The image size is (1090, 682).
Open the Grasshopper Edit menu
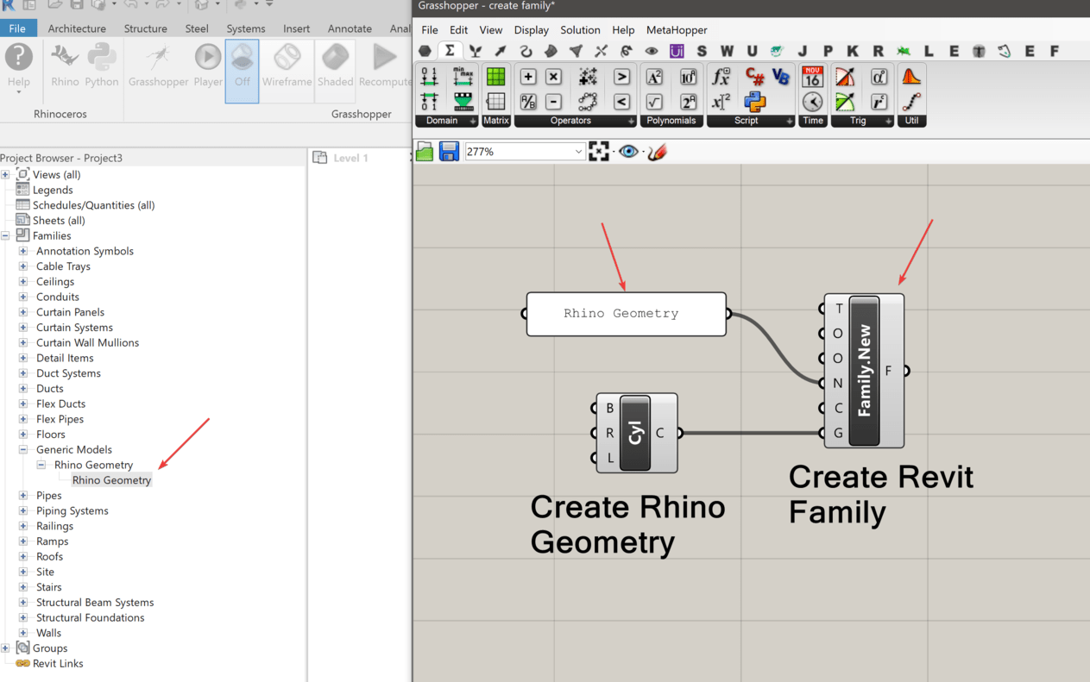point(458,30)
